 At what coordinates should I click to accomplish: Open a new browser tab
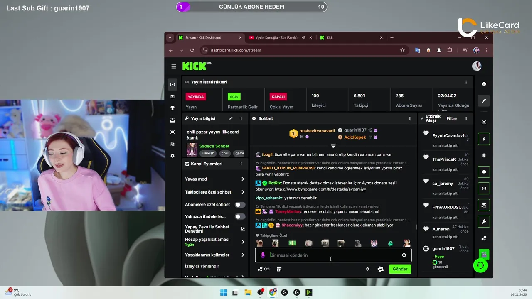(x=392, y=37)
